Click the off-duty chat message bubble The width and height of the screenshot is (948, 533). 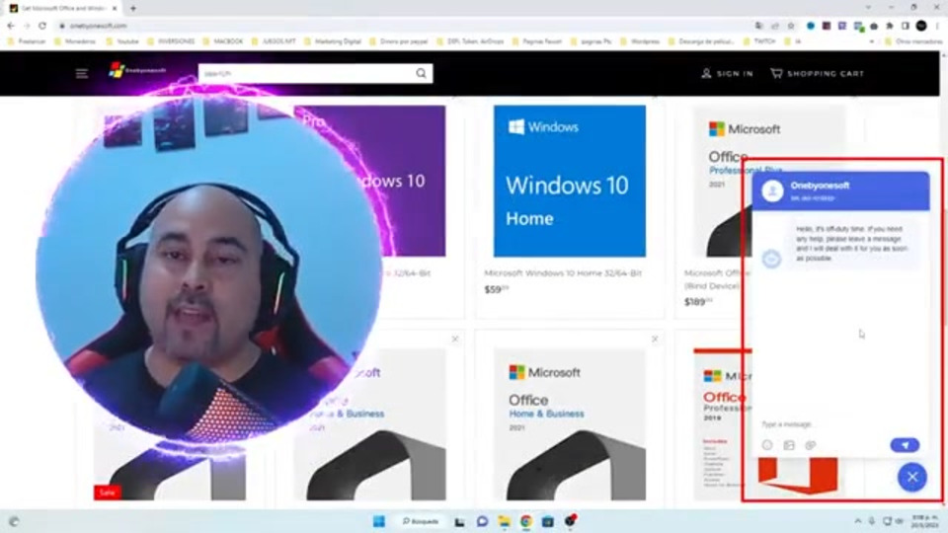pyautogui.click(x=850, y=244)
